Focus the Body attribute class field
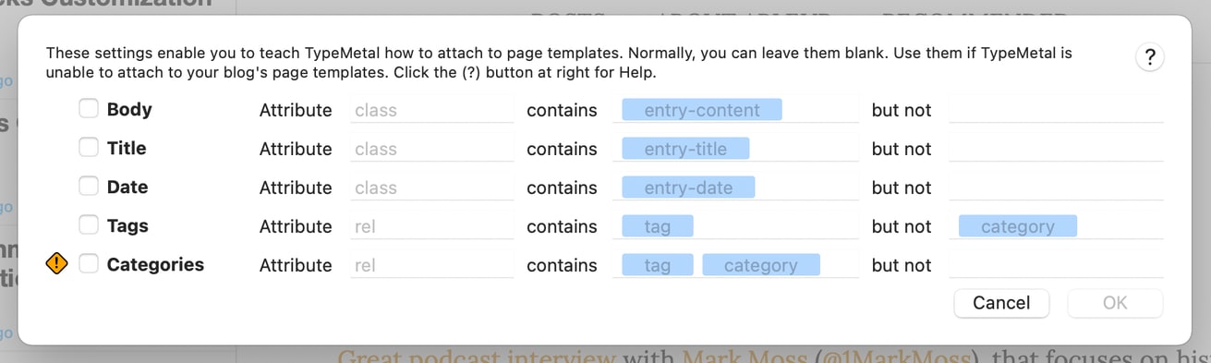The image size is (1211, 363). click(x=431, y=110)
